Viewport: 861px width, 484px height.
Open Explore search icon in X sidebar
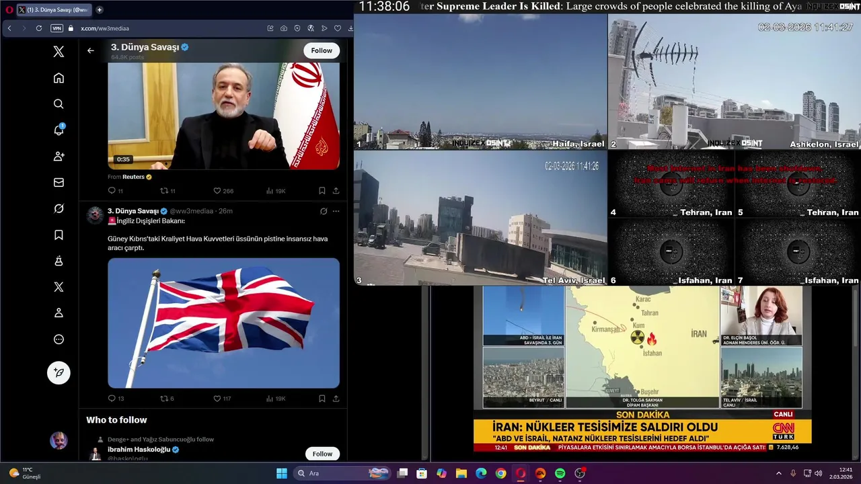click(59, 104)
